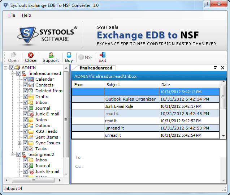This screenshot has width=230, height=195.
Task: Click the folder tree scroll up arrow
Action: (x=66, y=68)
